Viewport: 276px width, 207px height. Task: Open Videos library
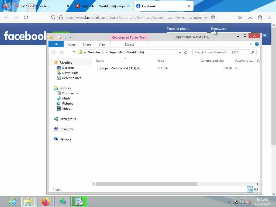coord(67,108)
